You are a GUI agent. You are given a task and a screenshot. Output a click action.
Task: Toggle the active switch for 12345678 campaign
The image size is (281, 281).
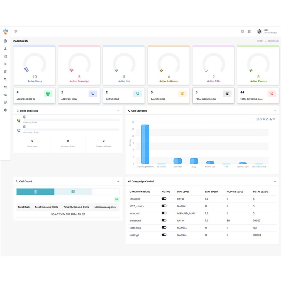coord(164,199)
